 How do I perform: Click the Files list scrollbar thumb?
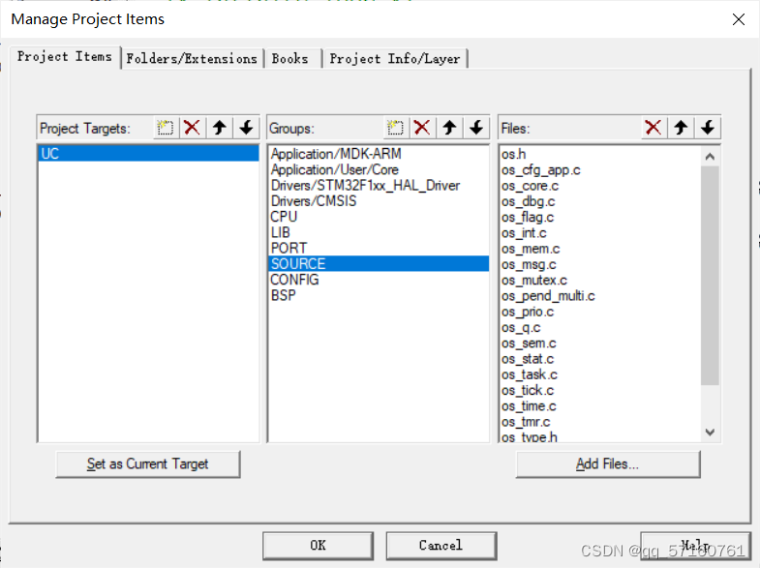(x=710, y=276)
